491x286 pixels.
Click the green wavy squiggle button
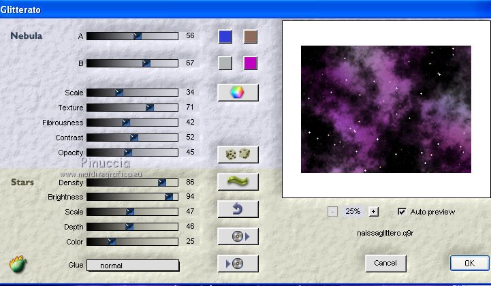[238, 182]
